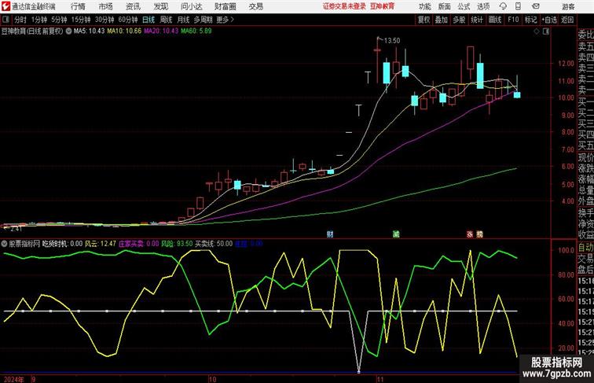Click the 返回 back button
This screenshot has height=383, width=594.
[x=567, y=20]
